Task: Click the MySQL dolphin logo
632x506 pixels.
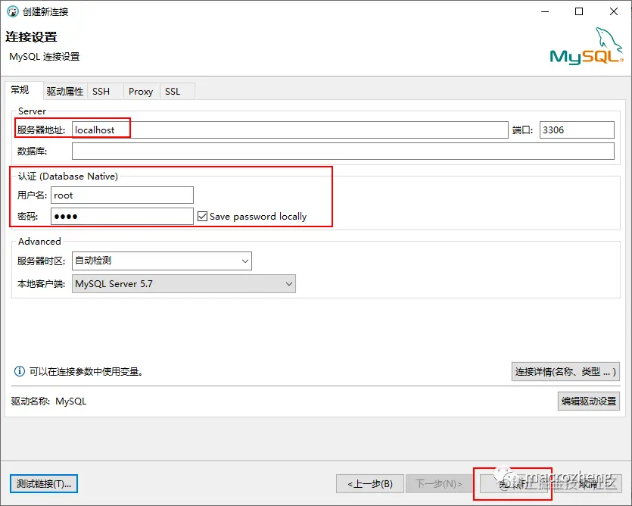Action: (x=587, y=45)
